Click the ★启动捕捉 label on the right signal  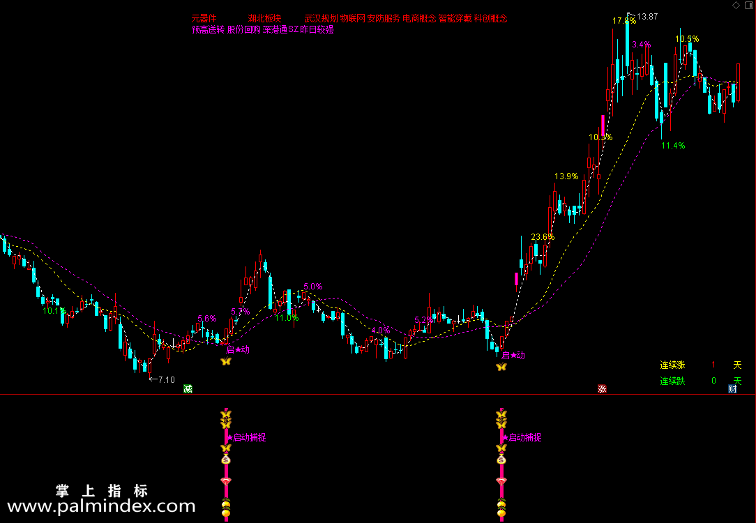pos(522,437)
